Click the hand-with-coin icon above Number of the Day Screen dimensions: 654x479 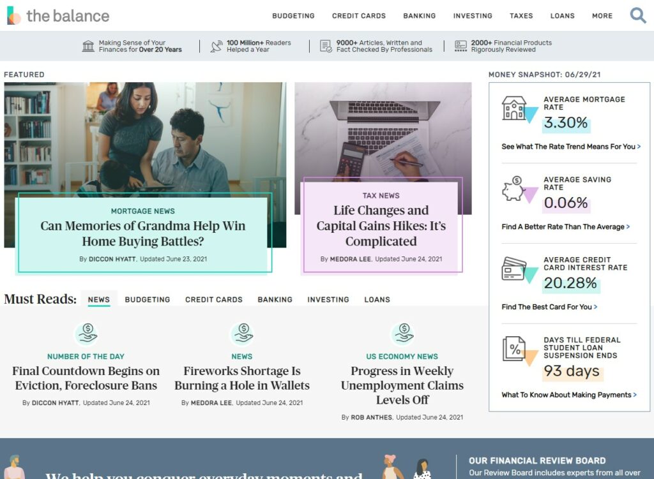[87, 333]
